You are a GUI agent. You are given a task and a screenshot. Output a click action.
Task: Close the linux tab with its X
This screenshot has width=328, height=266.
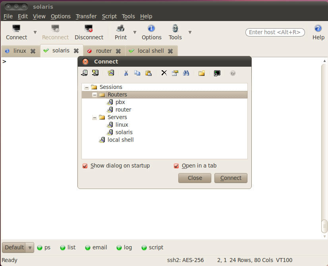pos(33,51)
